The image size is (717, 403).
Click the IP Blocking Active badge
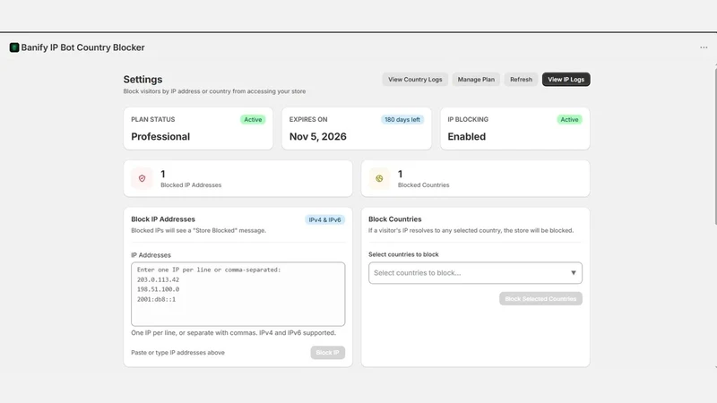click(569, 120)
